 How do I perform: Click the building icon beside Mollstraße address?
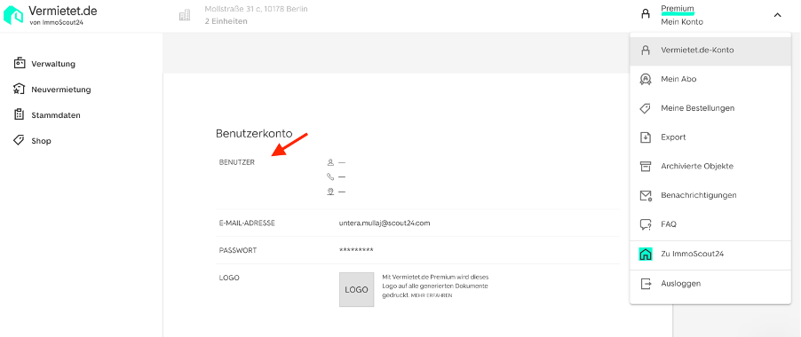click(x=185, y=15)
